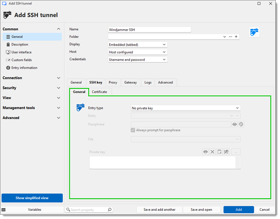Viewport: 280px width, 219px height.
Task: Toggle Always prompt for passphrase checkbox
Action: [x=133, y=130]
